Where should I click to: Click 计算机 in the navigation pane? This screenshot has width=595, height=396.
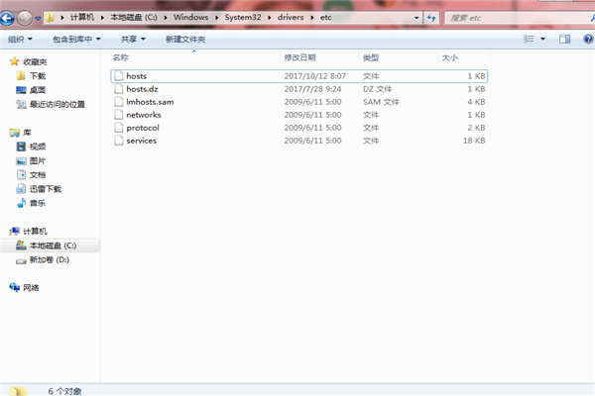tap(35, 231)
